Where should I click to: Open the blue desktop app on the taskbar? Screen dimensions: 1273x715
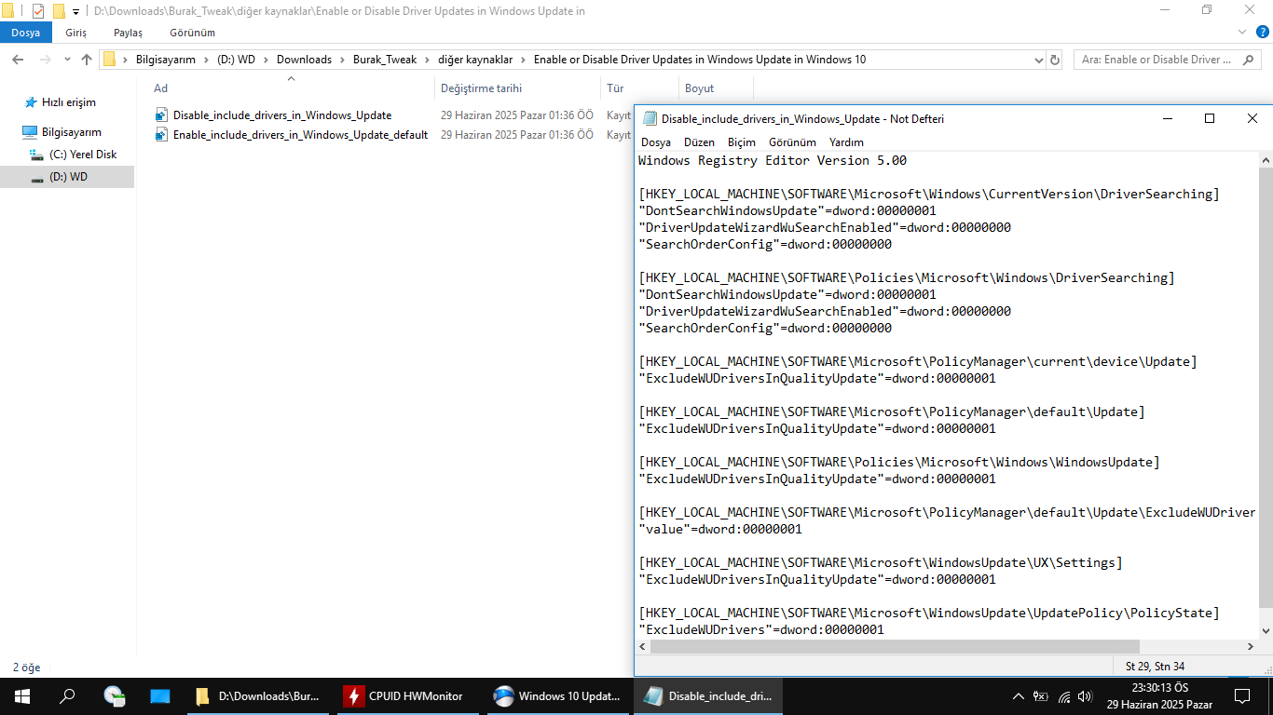[x=159, y=695]
